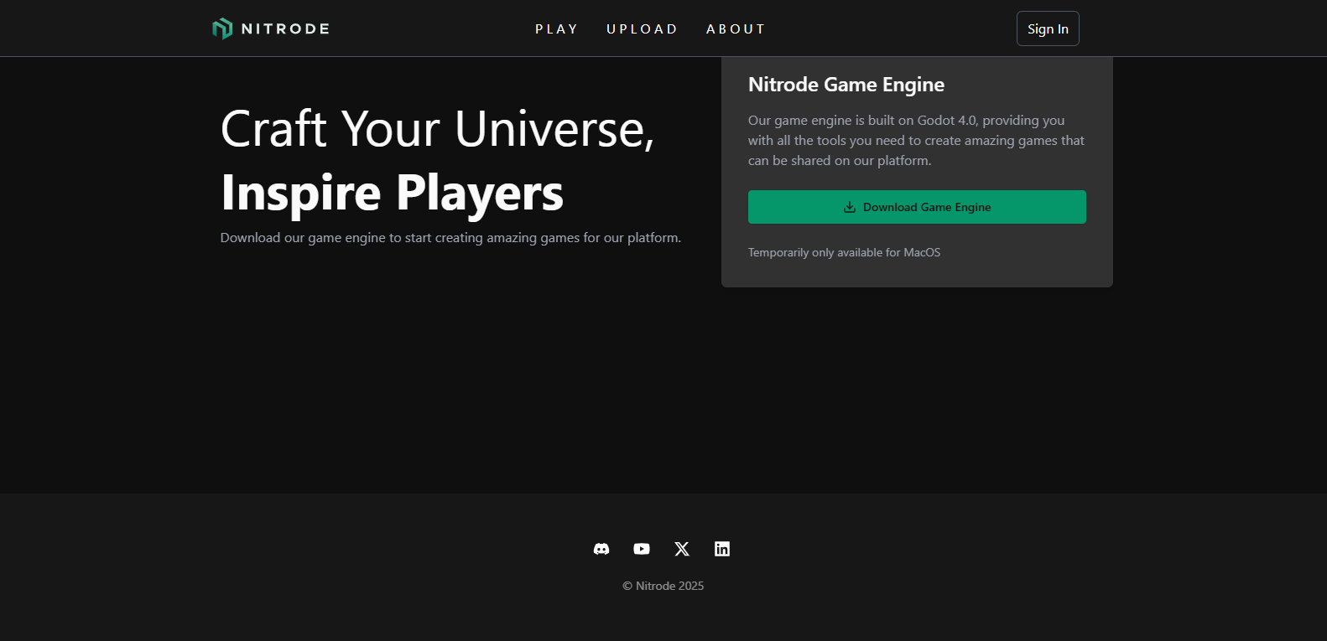Click the 'built on Godot 4.0' description paragraph
Image resolution: width=1327 pixels, height=641 pixels.
[x=916, y=141]
